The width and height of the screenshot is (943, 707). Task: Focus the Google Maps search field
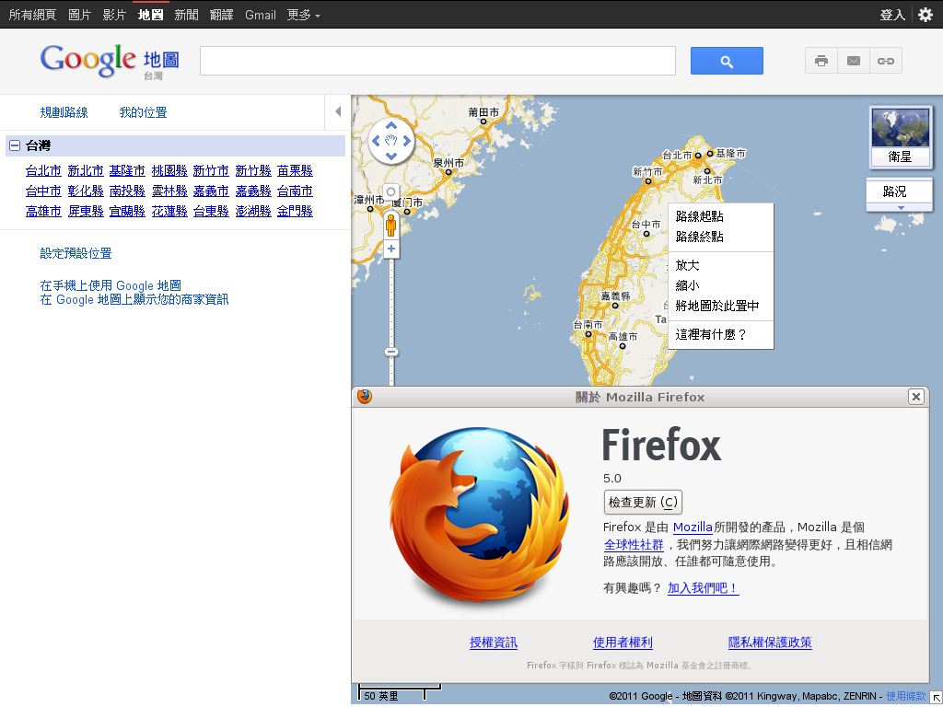coord(437,61)
